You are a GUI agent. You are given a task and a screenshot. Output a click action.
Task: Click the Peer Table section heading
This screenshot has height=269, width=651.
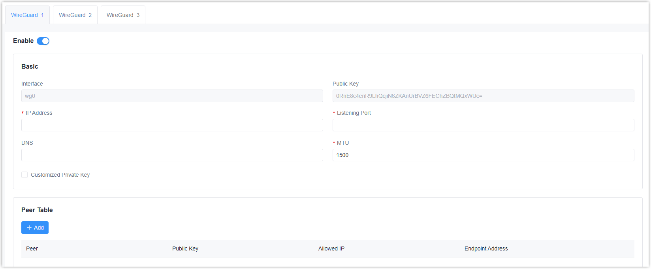pos(37,210)
